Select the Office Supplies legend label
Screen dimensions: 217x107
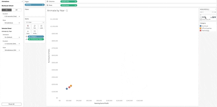(207, 28)
